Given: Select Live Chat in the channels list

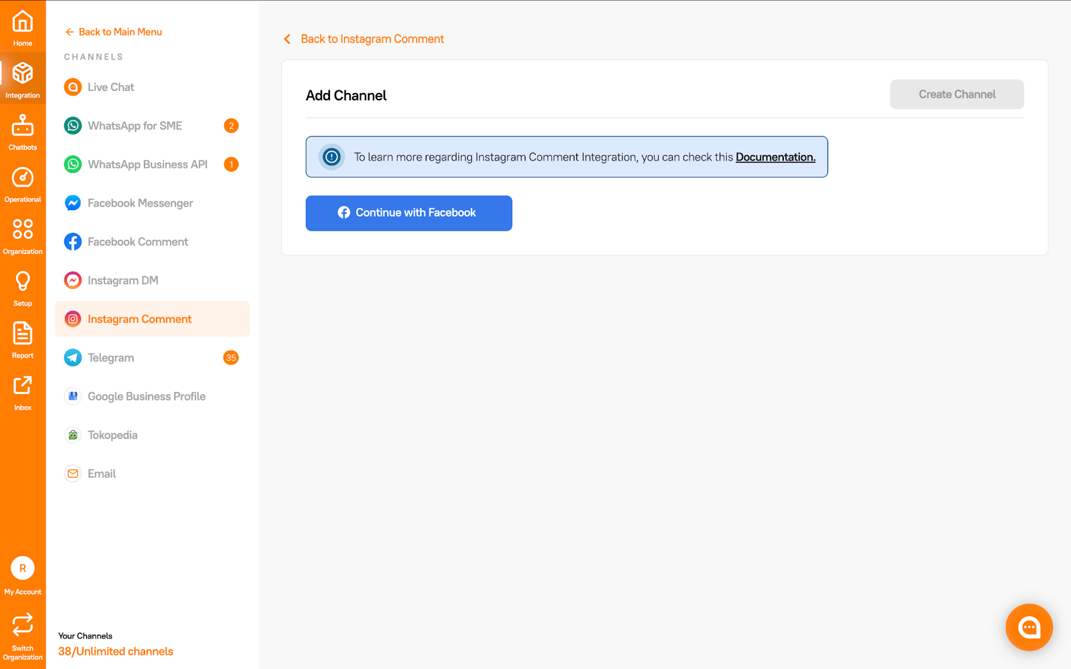Looking at the screenshot, I should [111, 87].
